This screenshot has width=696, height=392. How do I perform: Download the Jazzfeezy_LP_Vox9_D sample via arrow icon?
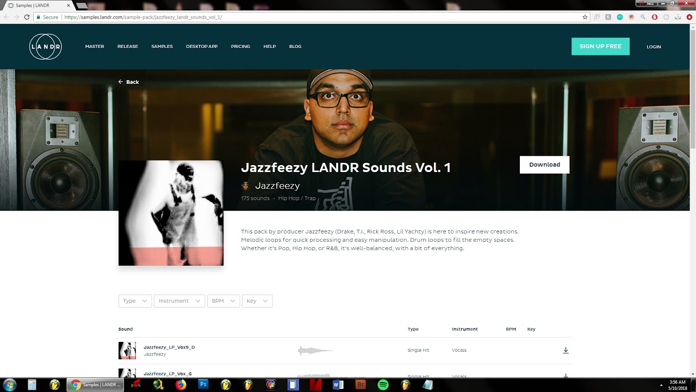coord(565,350)
